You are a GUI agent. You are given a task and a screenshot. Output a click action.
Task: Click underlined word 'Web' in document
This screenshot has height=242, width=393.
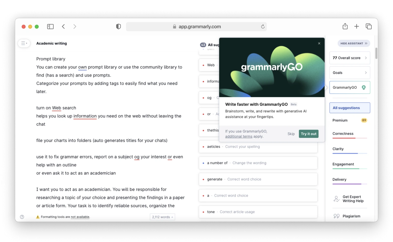point(56,108)
